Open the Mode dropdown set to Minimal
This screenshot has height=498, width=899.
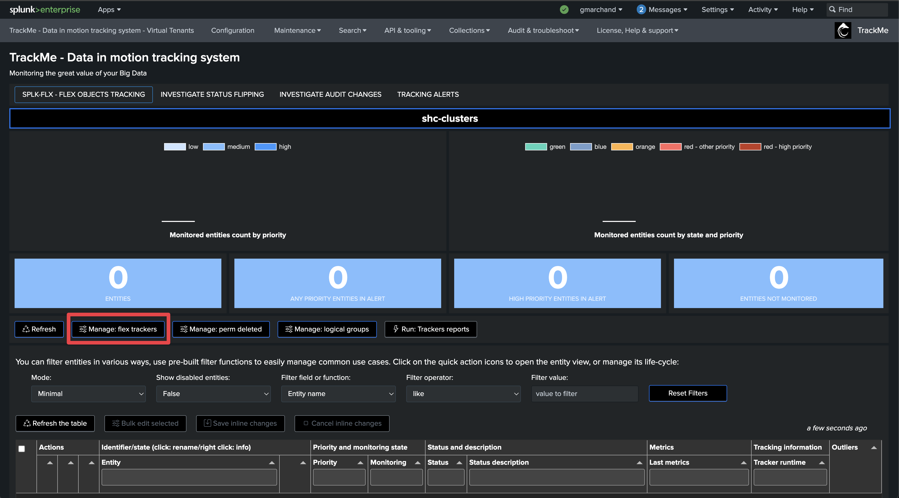click(88, 394)
